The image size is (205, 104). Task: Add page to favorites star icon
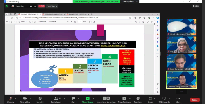pos(130,18)
